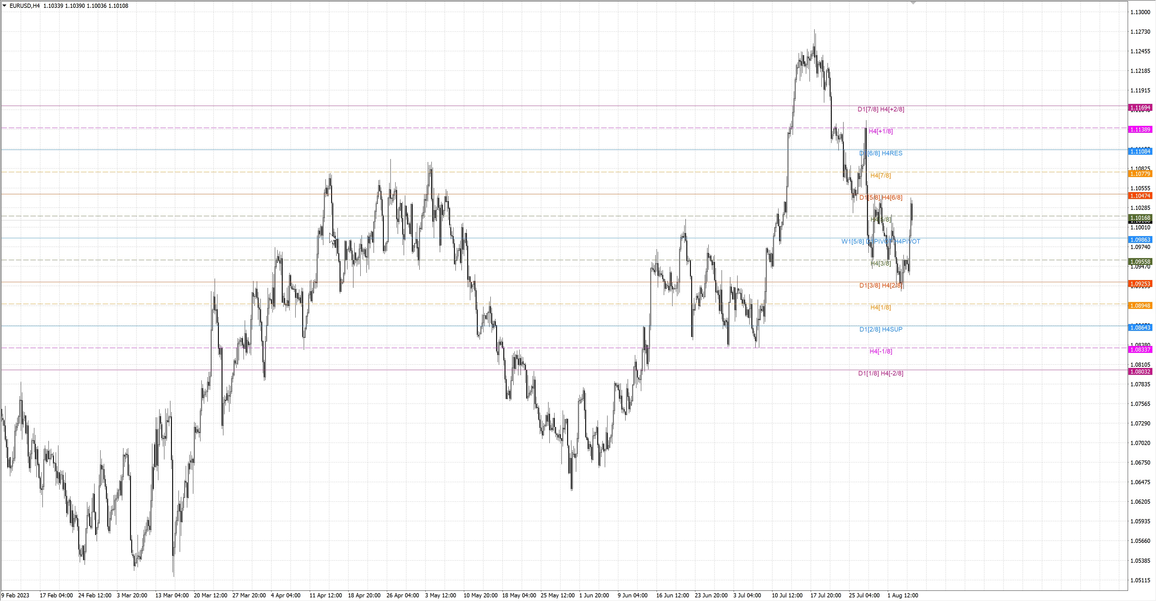Click the purple 1.08032 price tag

[1140, 372]
